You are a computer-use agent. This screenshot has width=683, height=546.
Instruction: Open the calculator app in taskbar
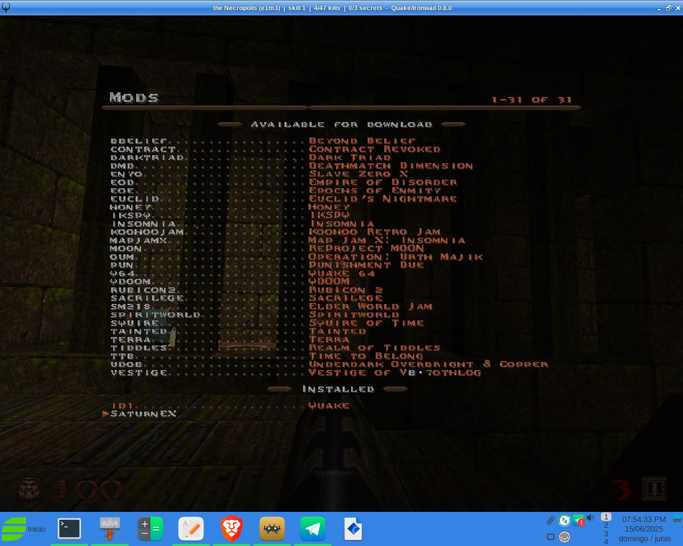150,529
